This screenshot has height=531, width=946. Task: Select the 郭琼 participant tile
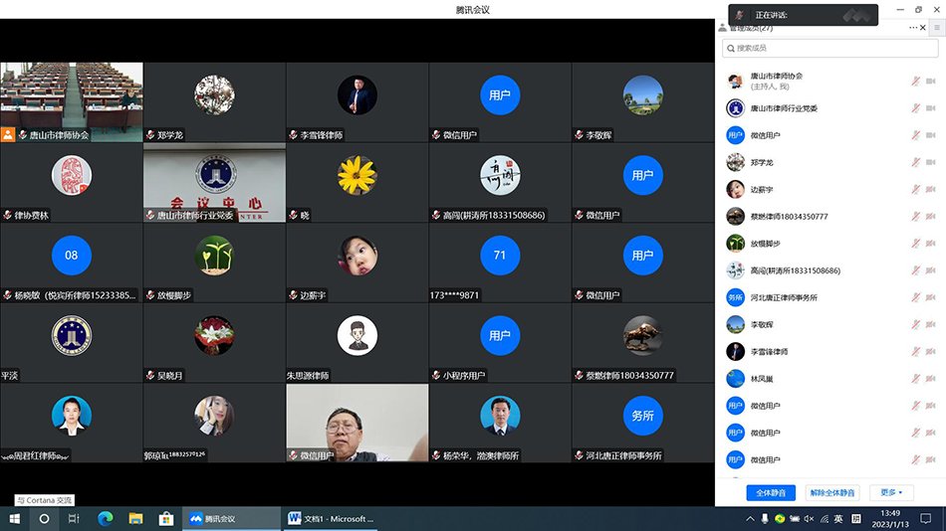(x=214, y=423)
